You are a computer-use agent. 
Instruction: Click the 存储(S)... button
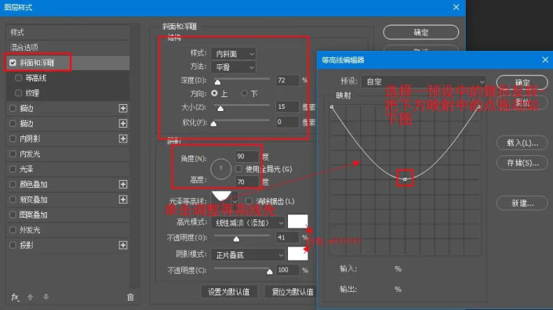point(522,163)
